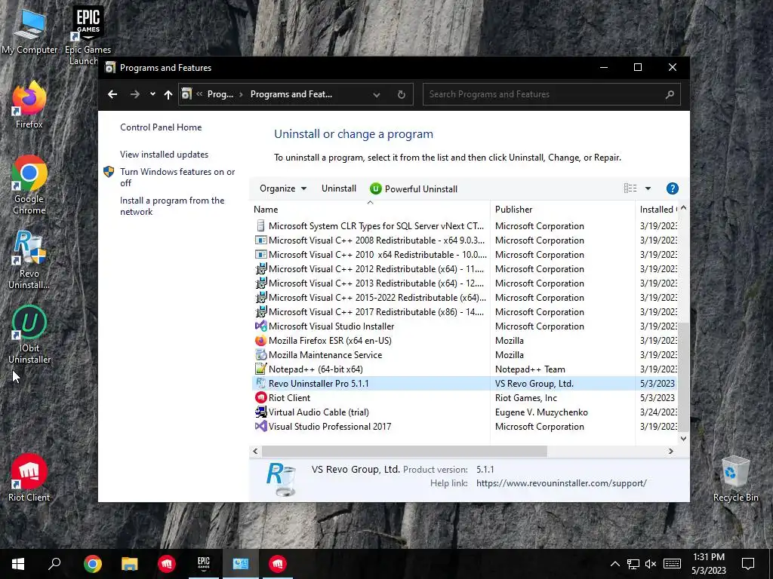The image size is (773, 579).
Task: Click Uninstall in the toolbar
Action: [x=339, y=188]
